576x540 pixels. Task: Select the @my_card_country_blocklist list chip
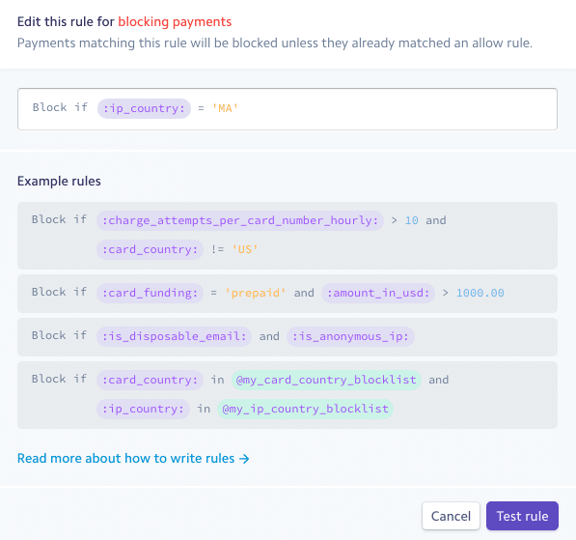point(326,380)
